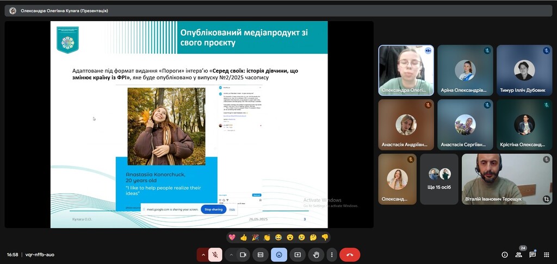Expand audio settings arrow beside microphone
This screenshot has width=557, height=264.
point(203,254)
